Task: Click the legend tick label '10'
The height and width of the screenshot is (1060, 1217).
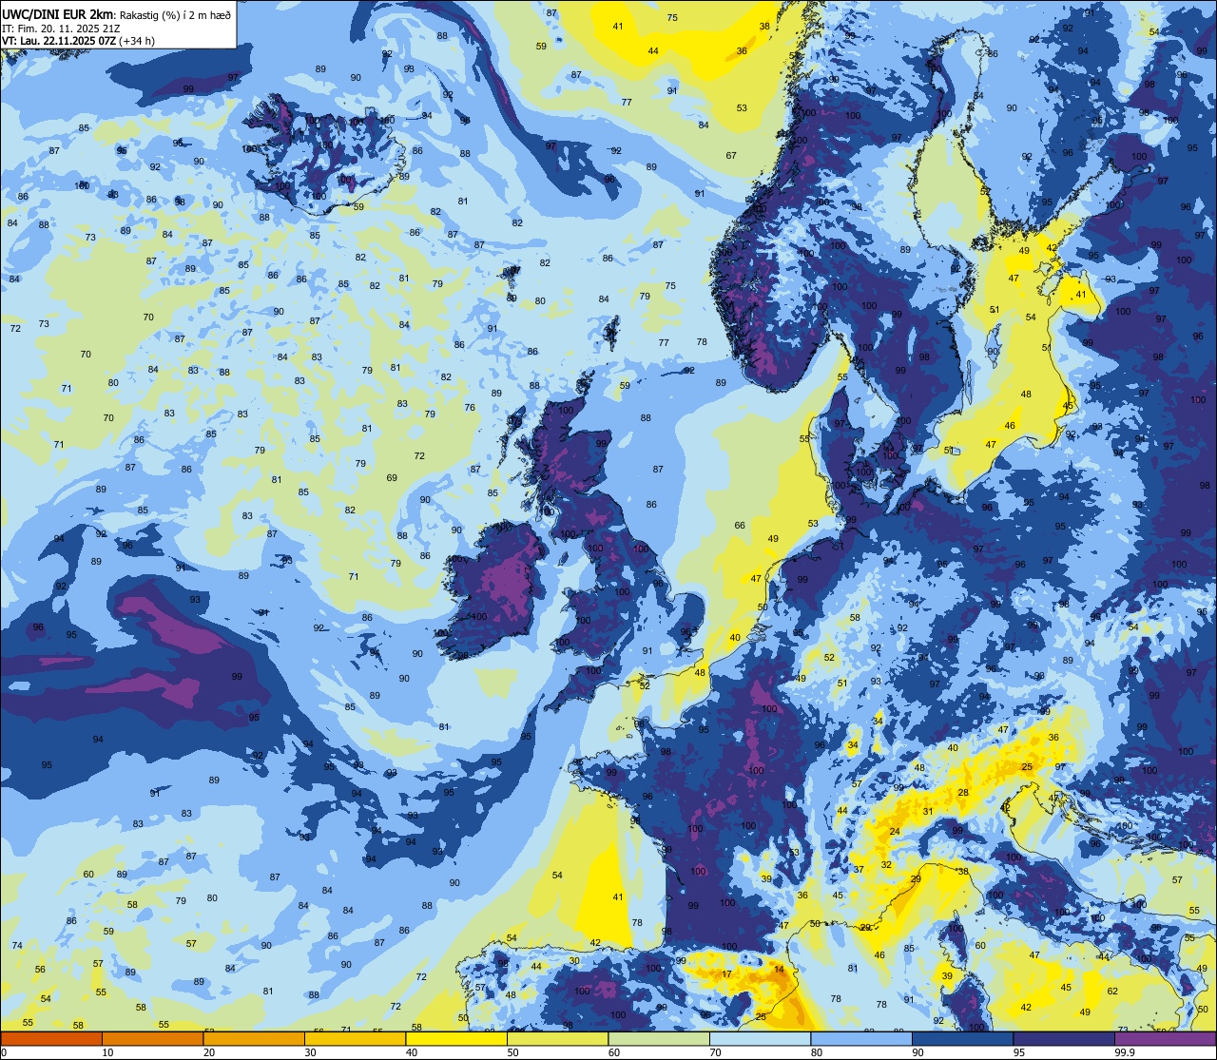Action: point(107,1052)
